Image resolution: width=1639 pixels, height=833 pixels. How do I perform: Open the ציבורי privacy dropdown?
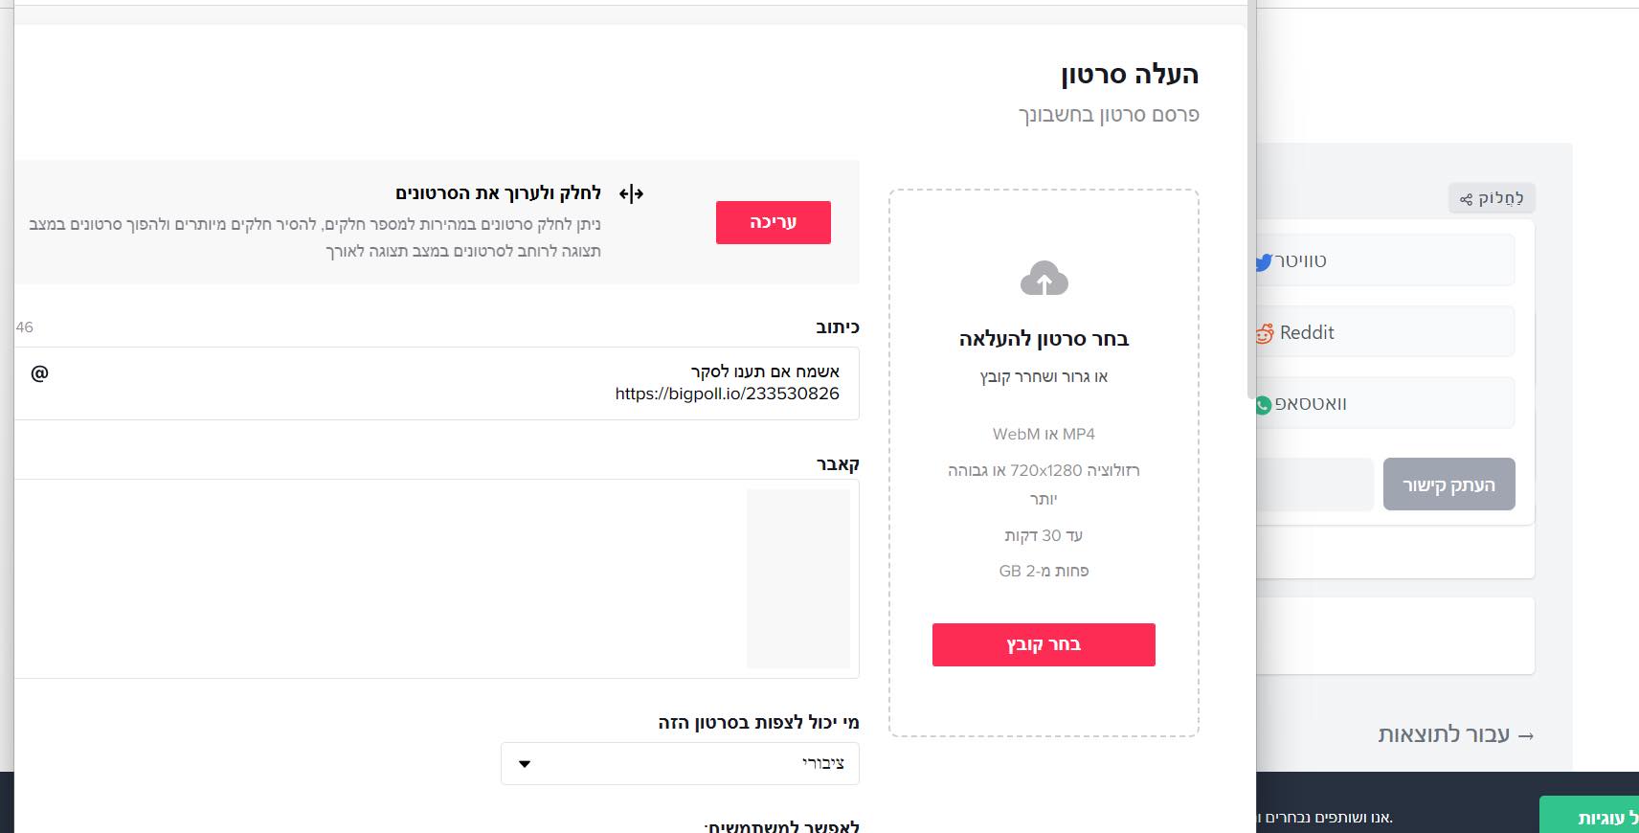[680, 764]
